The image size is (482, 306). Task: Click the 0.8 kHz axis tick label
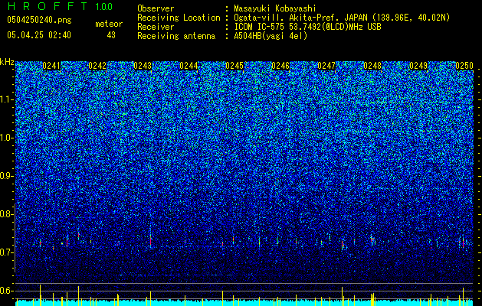pyautogui.click(x=7, y=214)
